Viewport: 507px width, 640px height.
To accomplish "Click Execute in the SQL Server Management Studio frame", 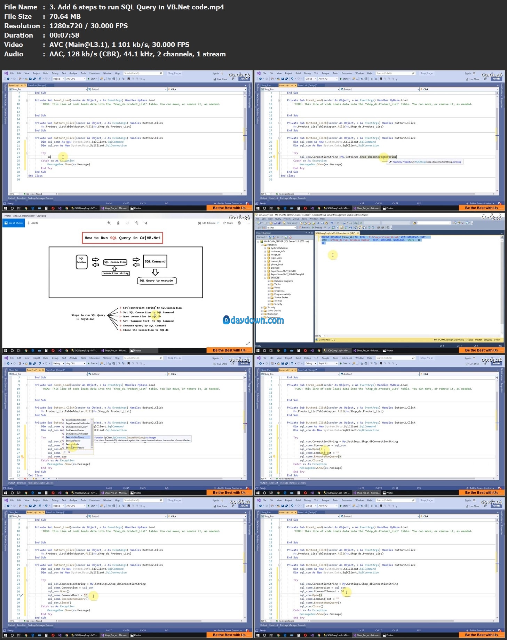I will click(304, 228).
